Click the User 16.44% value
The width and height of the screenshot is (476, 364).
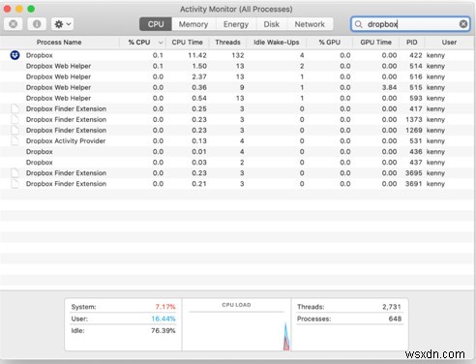164,318
